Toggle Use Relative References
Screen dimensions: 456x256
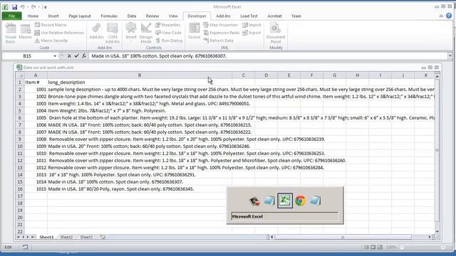(x=59, y=33)
